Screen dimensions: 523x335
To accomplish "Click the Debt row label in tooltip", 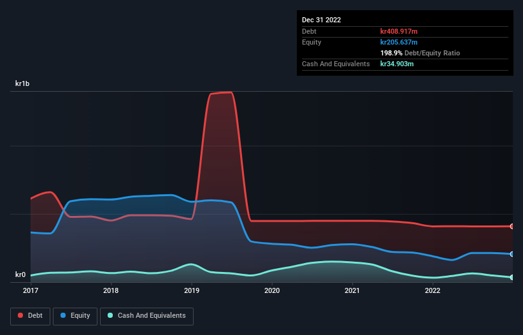I will (309, 31).
